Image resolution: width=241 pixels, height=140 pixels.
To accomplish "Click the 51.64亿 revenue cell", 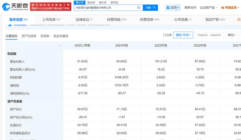I will (x=82, y=61).
